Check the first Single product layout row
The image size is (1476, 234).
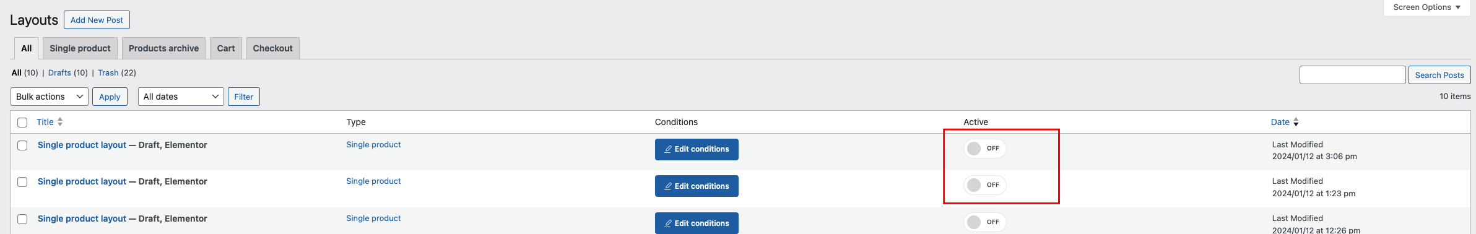coord(22,145)
